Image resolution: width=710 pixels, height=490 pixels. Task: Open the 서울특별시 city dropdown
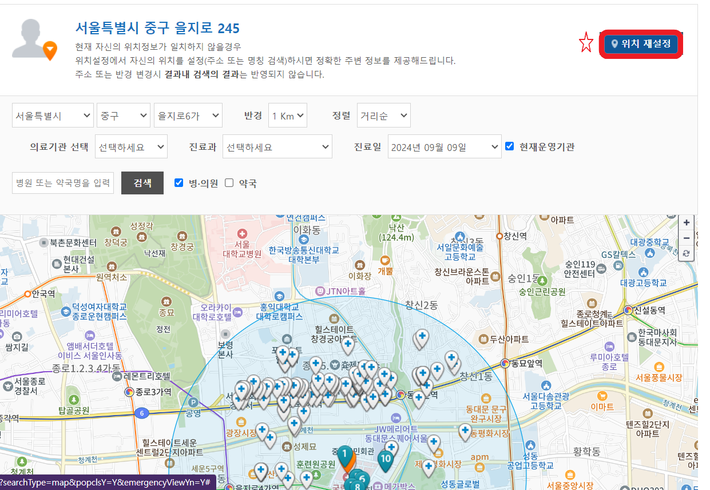[x=53, y=115]
